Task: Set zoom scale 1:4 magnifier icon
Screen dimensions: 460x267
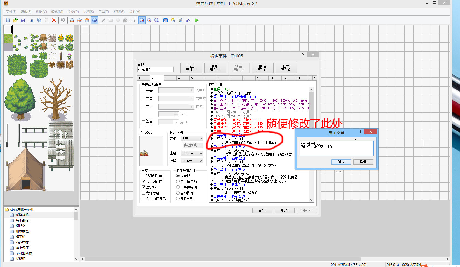Action: [157, 20]
